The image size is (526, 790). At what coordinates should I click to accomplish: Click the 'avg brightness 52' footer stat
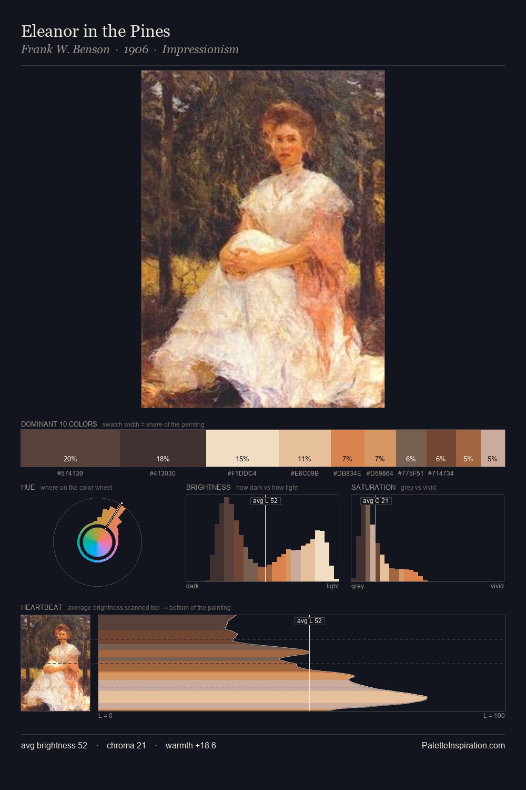[54, 745]
